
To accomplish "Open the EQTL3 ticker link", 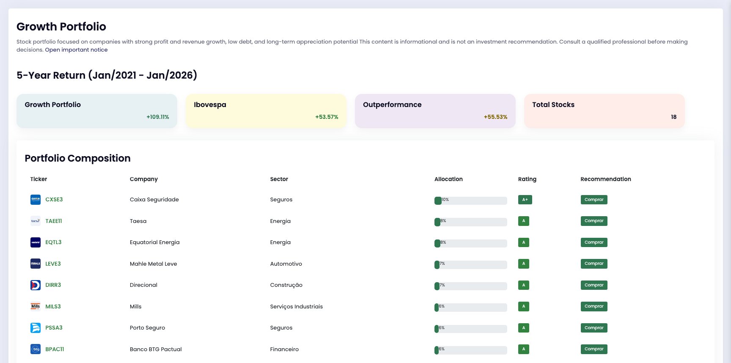I will click(53, 242).
